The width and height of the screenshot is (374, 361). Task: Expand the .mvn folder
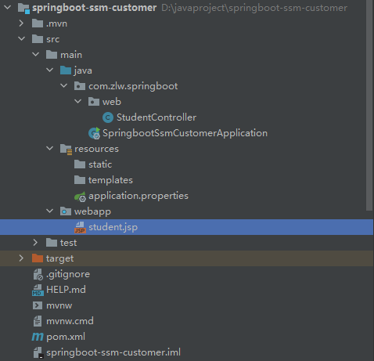pos(21,23)
